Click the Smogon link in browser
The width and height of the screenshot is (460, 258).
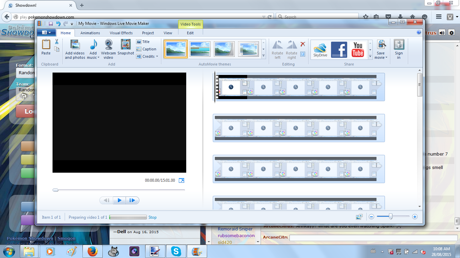66,238
